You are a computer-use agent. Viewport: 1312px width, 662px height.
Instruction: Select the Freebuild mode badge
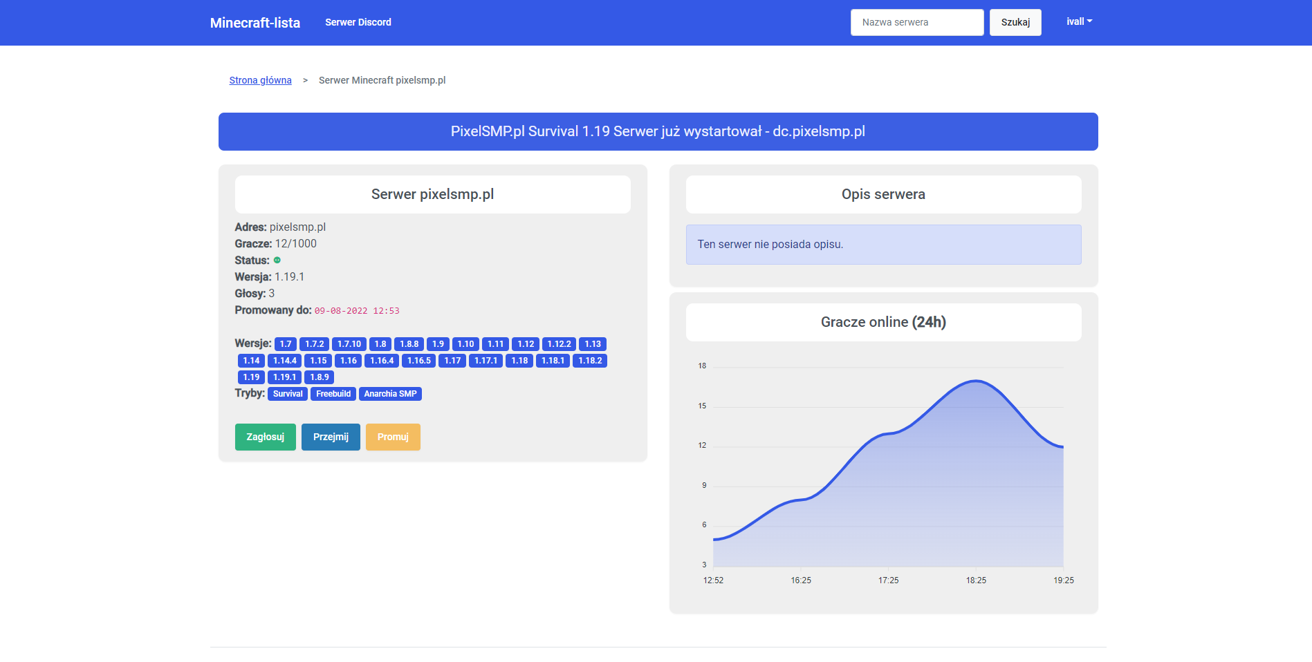coord(333,394)
